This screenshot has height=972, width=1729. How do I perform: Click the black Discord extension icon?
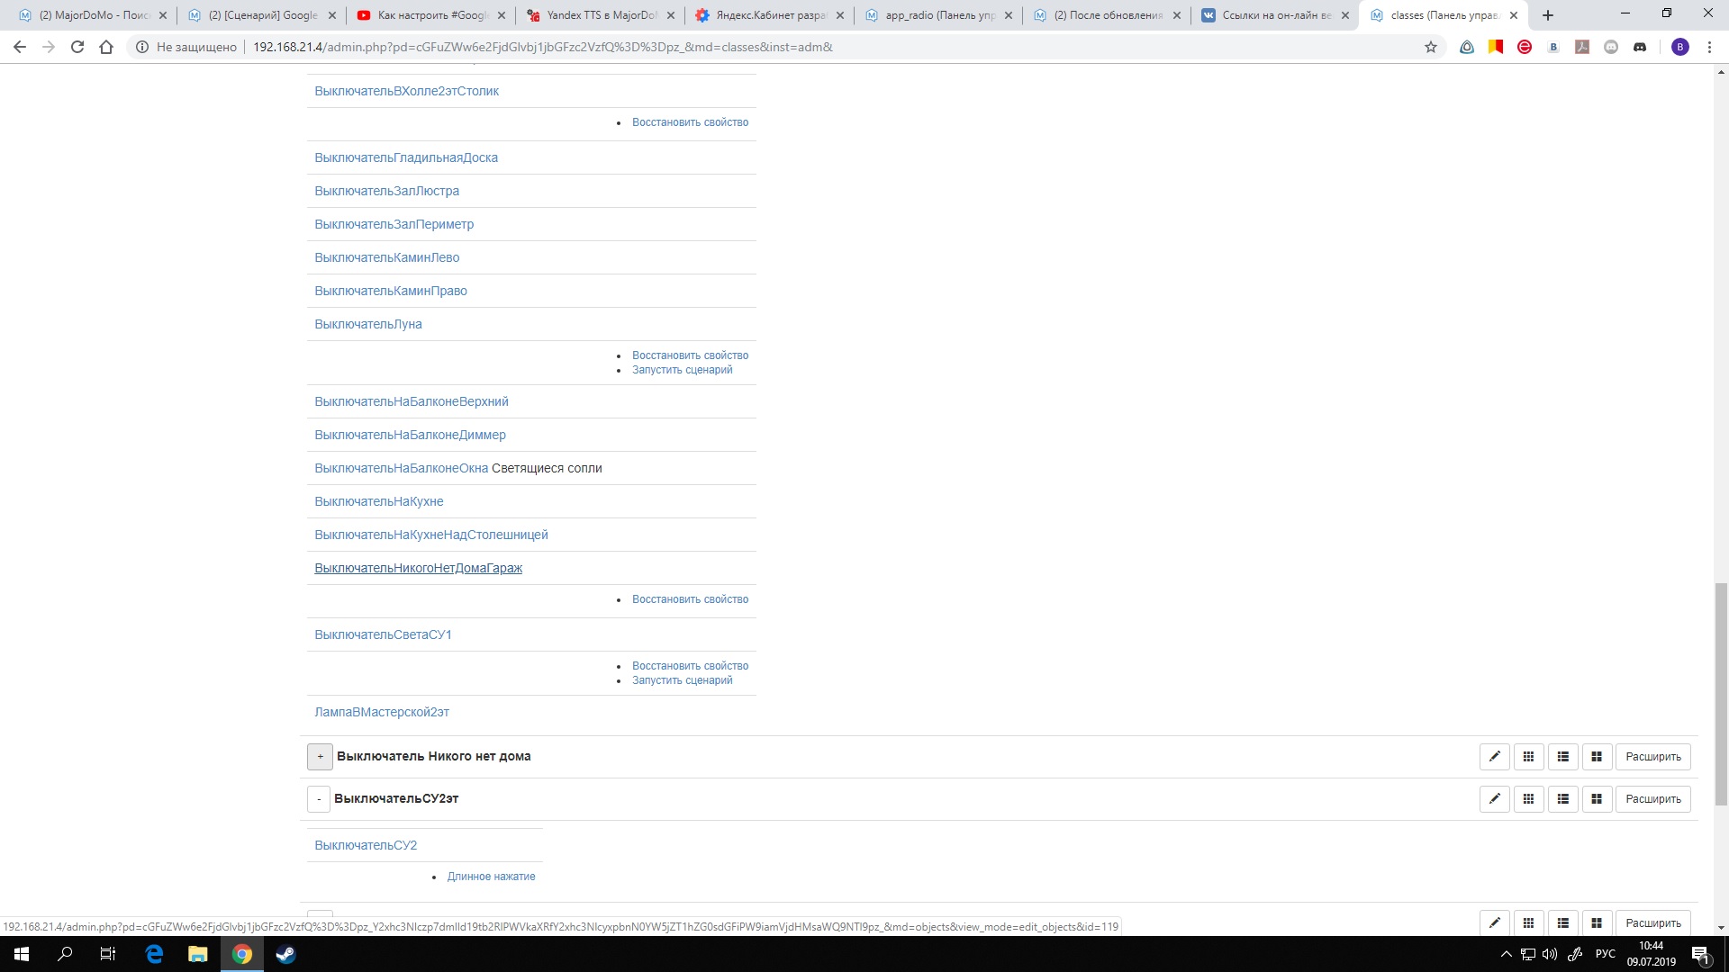pos(1640,47)
